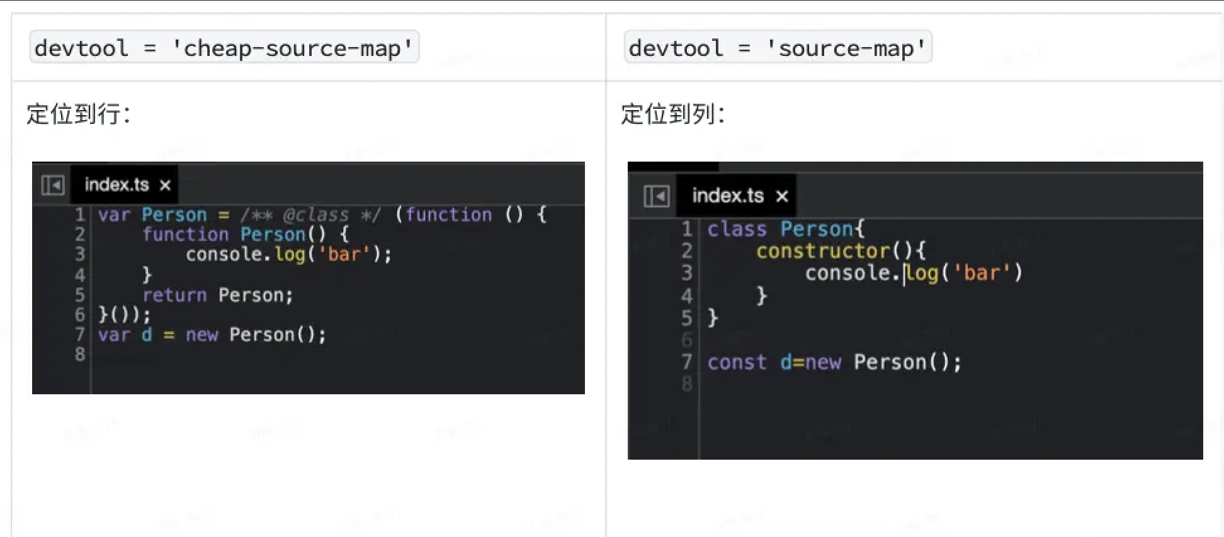
Task: Toggle navigator sidebar icon in cheap-source-map panel
Action: click(53, 185)
